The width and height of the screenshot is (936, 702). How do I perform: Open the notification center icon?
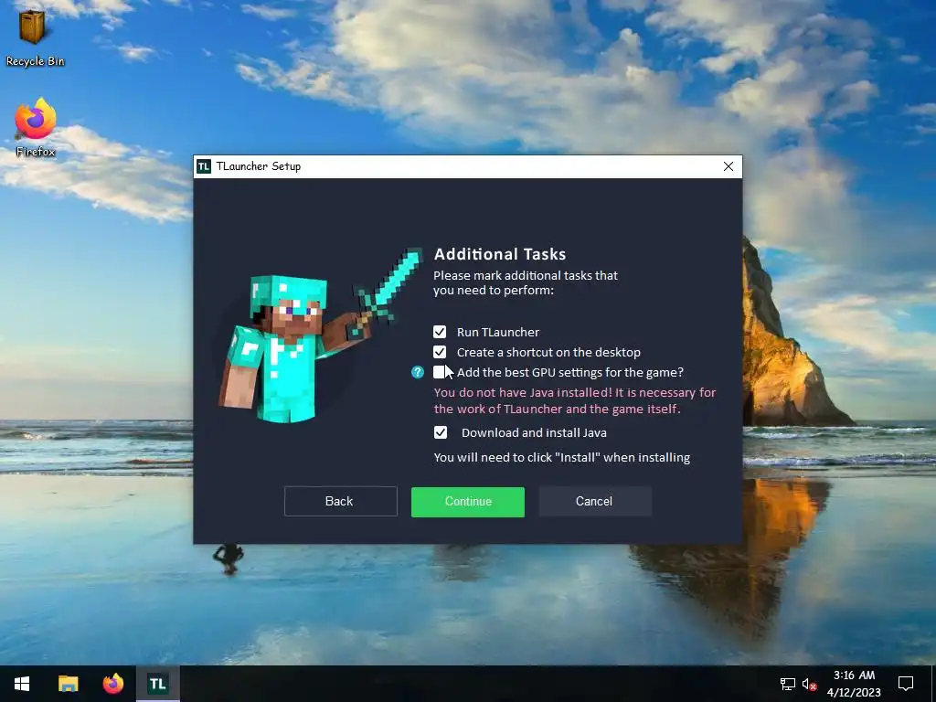coord(906,684)
